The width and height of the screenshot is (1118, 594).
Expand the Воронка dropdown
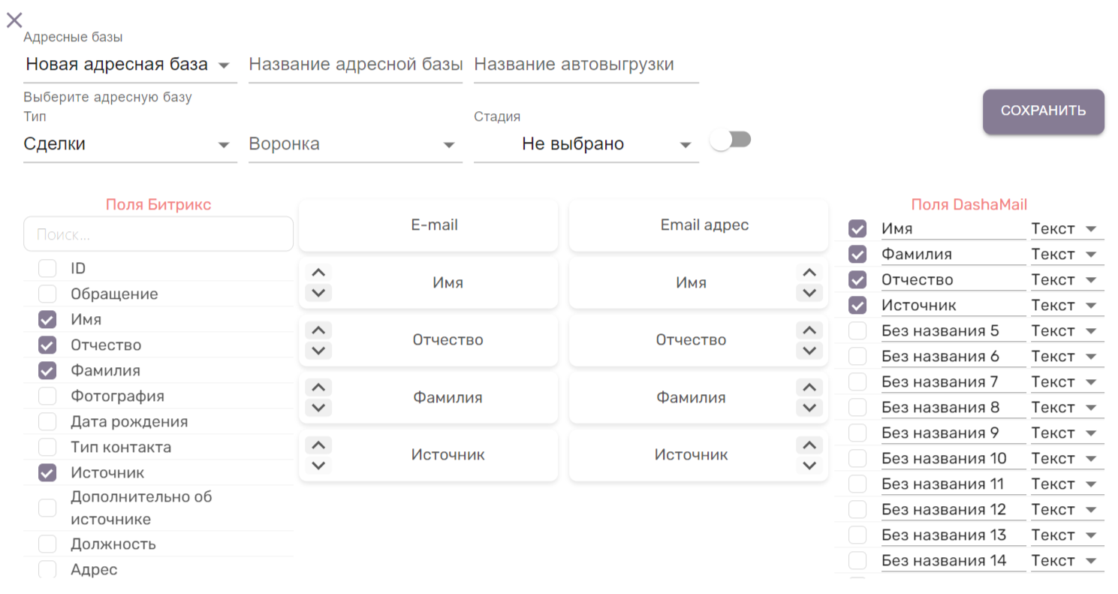(354, 144)
